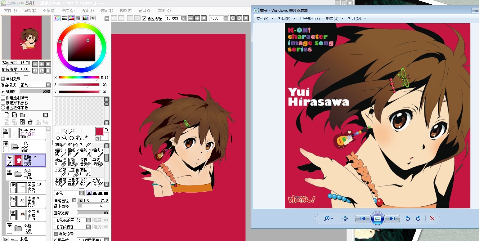The height and width of the screenshot is (241, 479).
Task: Select the hand pan tool
Action: [x=78, y=138]
